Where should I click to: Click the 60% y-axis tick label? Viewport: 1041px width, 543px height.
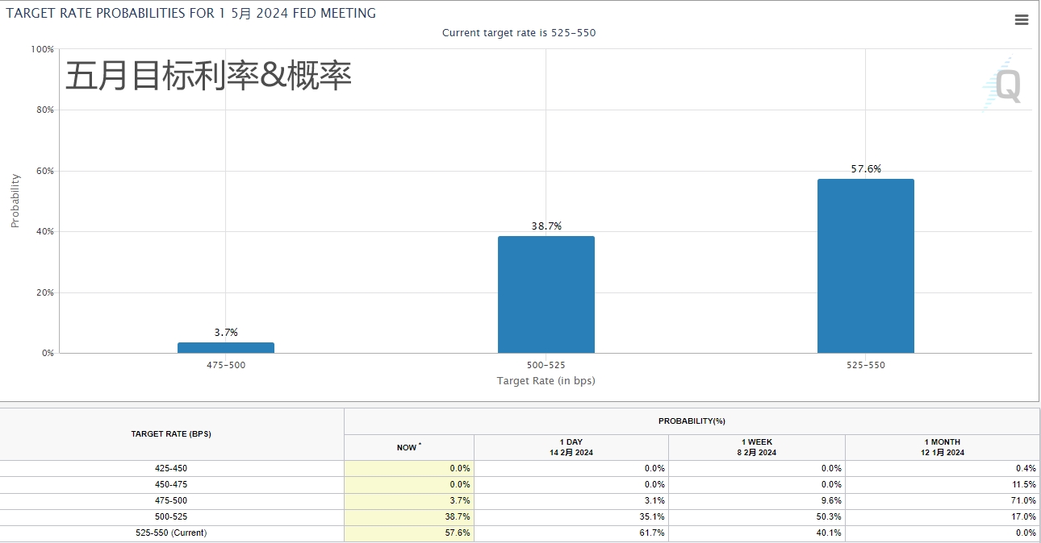click(x=44, y=171)
